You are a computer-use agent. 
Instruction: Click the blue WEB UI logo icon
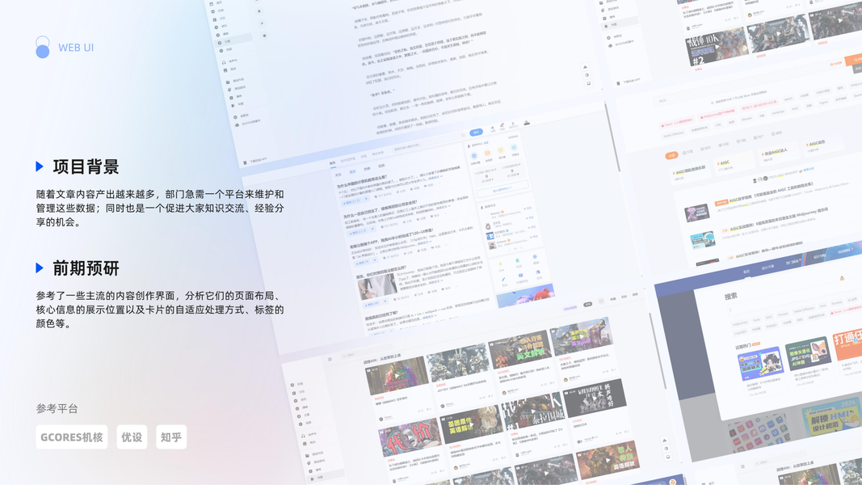tap(42, 48)
